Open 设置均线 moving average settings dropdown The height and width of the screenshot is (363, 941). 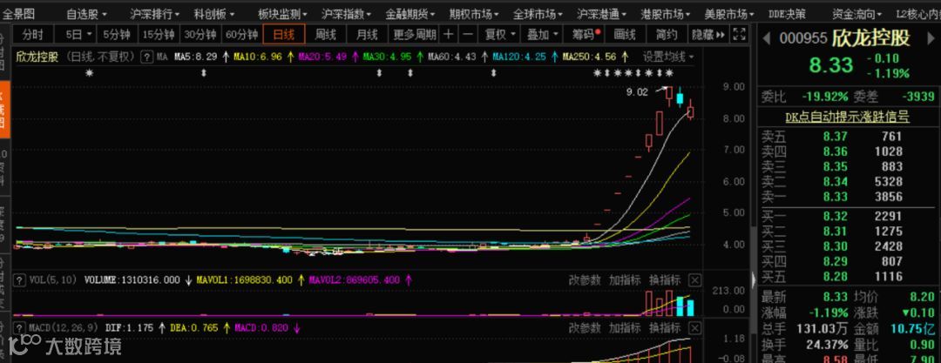(668, 57)
